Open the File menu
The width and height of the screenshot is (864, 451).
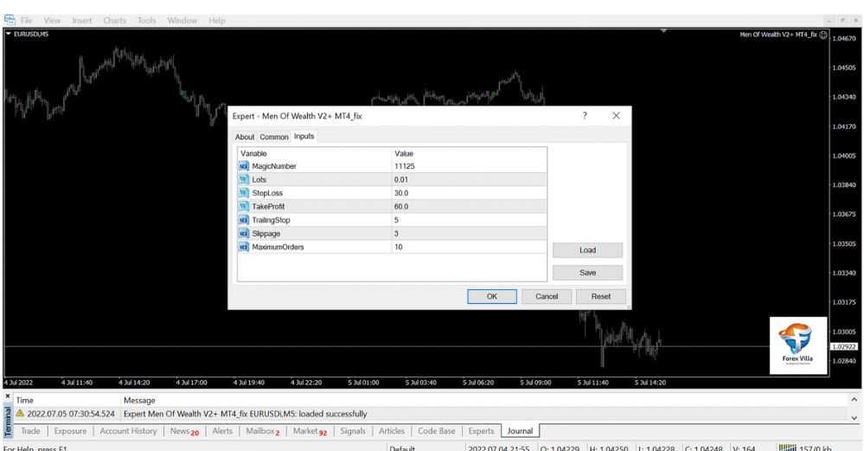coord(27,21)
